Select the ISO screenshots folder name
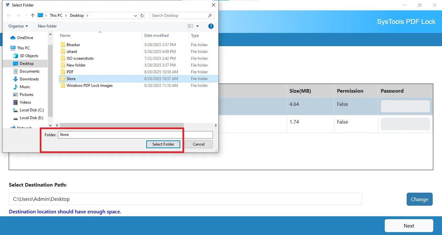Image resolution: width=442 pixels, height=235 pixels. 80,58
